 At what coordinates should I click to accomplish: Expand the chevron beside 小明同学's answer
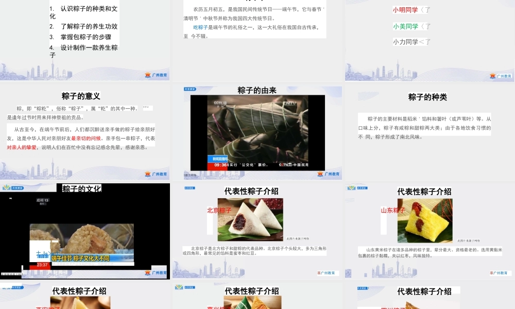click(x=422, y=9)
